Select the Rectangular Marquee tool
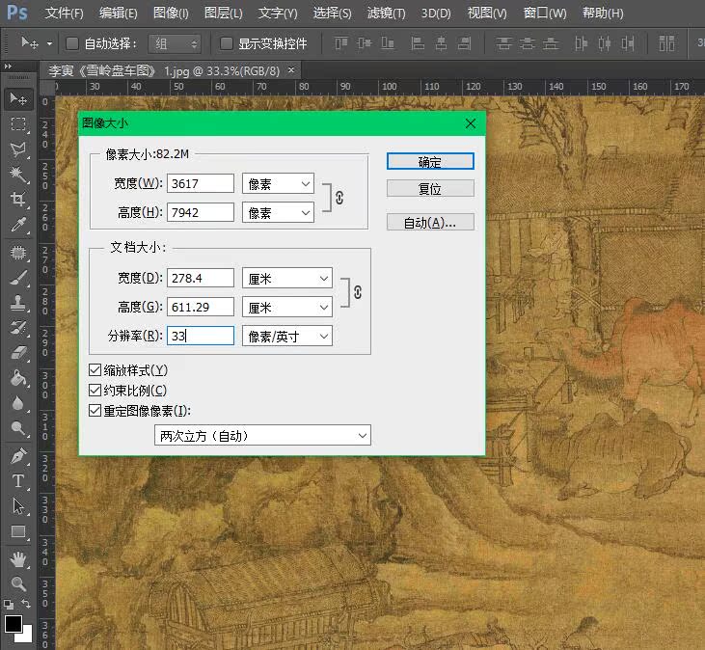 17,124
